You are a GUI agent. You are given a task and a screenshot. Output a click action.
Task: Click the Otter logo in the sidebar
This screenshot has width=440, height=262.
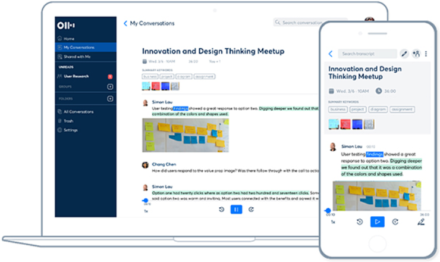tap(66, 26)
